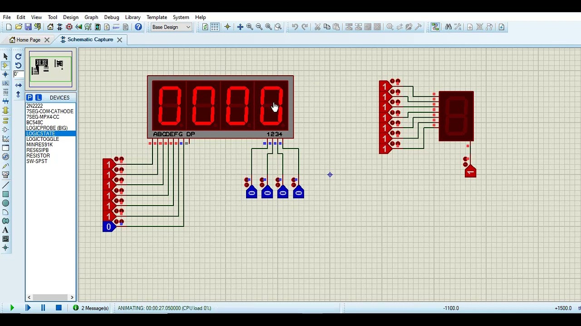Zoom in using the magnifier plus icon
581x326 pixels.
point(250,27)
